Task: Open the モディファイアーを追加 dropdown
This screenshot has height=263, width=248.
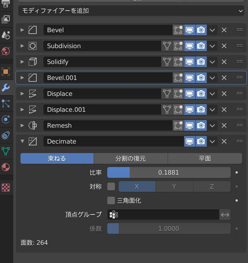Action: (x=131, y=11)
